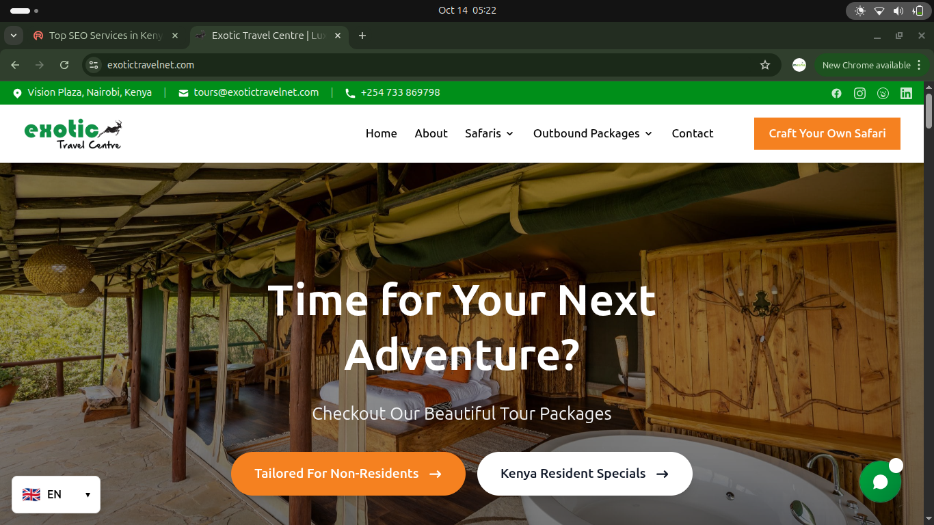Expand the tab search chevron

pos(13,36)
